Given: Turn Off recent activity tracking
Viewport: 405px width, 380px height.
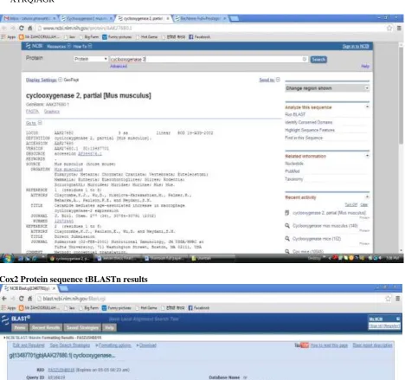Looking at the screenshot, I should (350, 204).
